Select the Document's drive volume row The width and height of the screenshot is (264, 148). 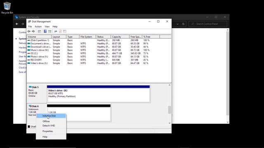tap(99, 44)
